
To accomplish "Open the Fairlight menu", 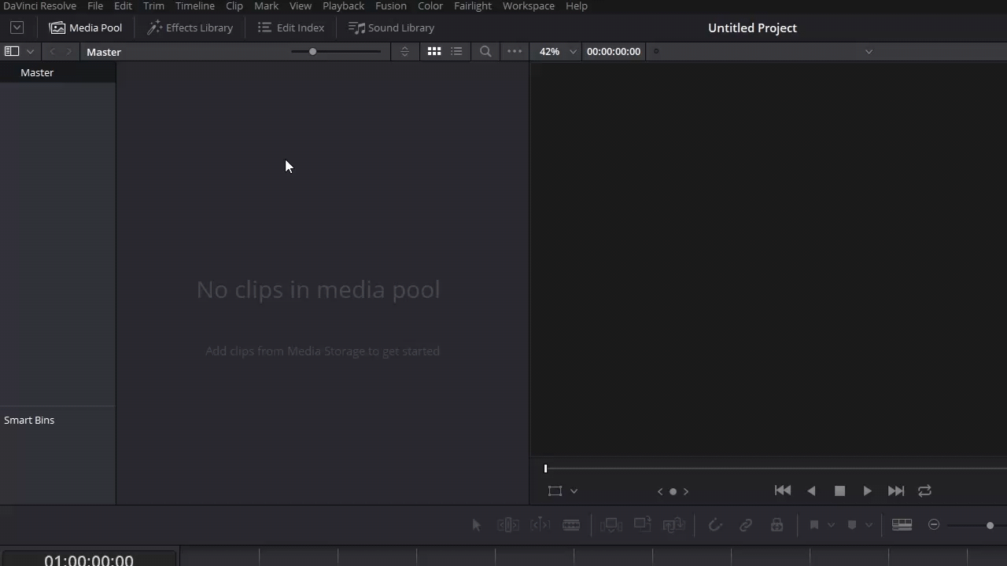I will [473, 6].
